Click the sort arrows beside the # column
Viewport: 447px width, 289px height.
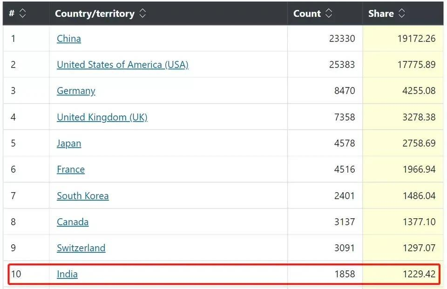[x=22, y=13]
